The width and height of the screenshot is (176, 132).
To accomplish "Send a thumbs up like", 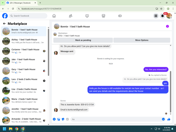I will tap(169, 119).
